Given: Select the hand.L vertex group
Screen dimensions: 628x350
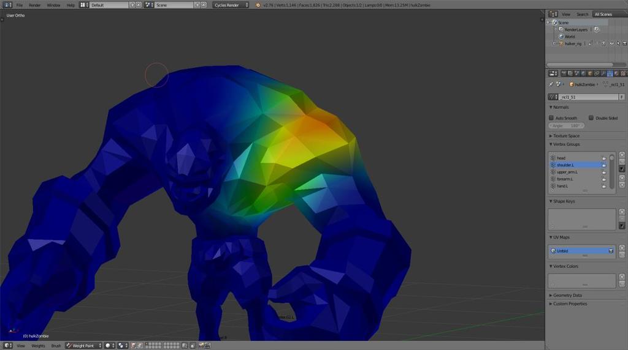Looking at the screenshot, I should (x=579, y=186).
